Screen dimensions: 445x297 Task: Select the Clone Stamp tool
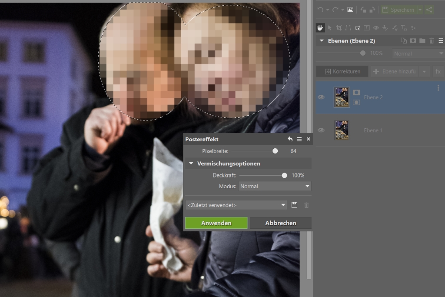click(385, 28)
